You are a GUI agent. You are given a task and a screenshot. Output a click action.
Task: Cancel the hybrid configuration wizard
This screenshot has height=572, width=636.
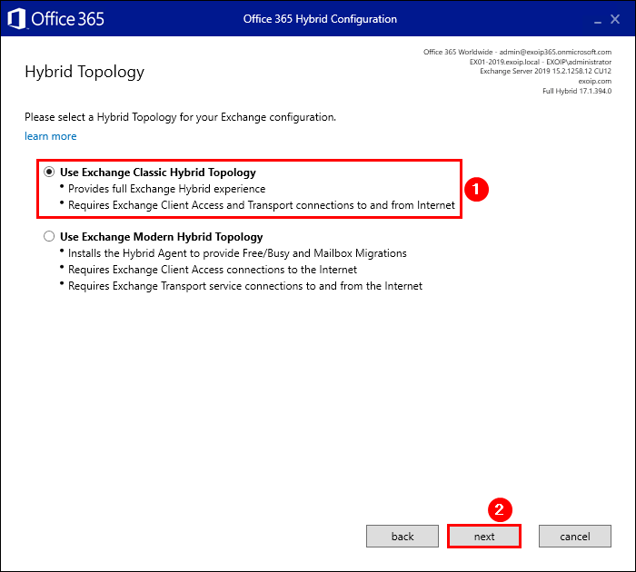[575, 537]
